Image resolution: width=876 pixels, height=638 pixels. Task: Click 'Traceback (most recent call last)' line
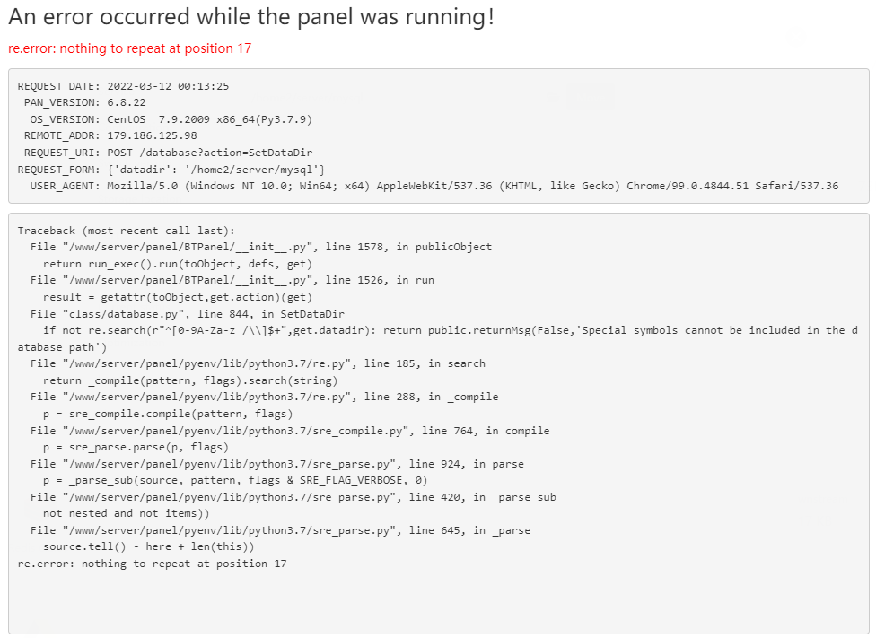(126, 231)
